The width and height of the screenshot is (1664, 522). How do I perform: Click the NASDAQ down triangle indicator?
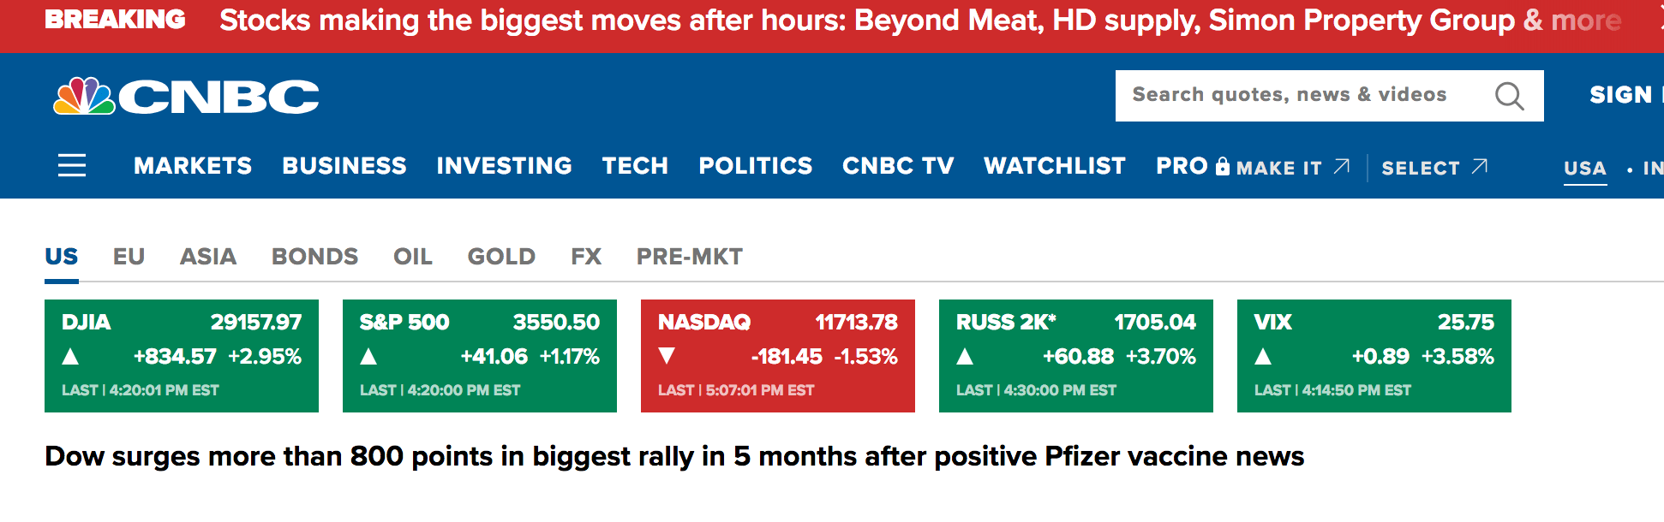[667, 356]
